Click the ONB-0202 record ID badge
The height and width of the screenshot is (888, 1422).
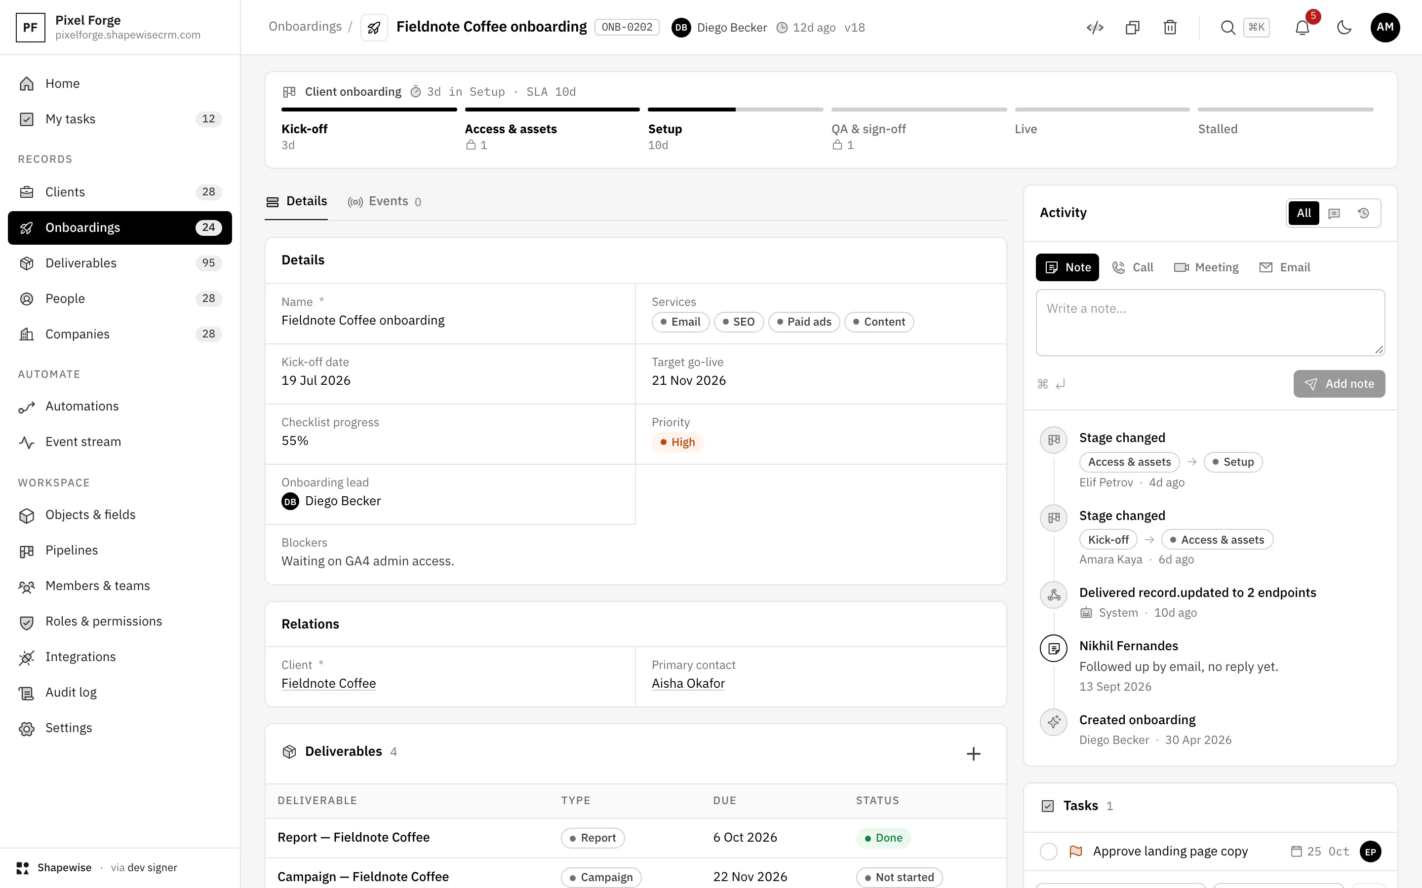(x=627, y=28)
